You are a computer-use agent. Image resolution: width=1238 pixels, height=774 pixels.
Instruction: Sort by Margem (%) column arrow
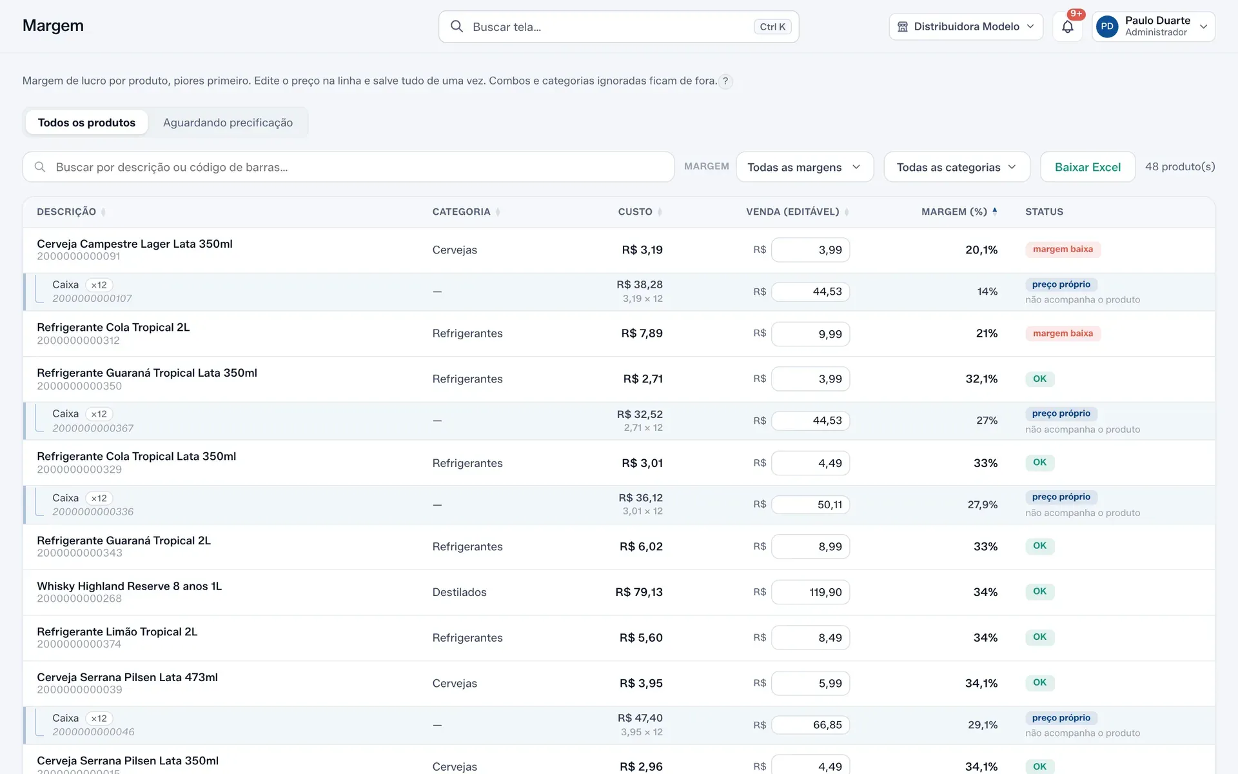(995, 212)
